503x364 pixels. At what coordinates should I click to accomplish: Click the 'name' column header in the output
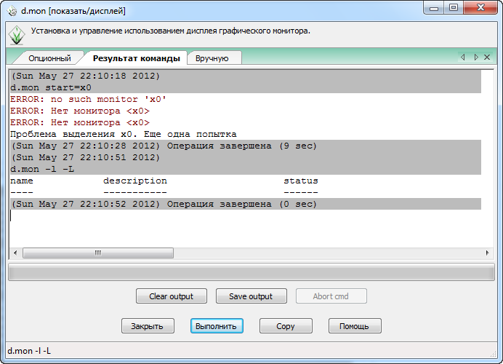[22, 181]
